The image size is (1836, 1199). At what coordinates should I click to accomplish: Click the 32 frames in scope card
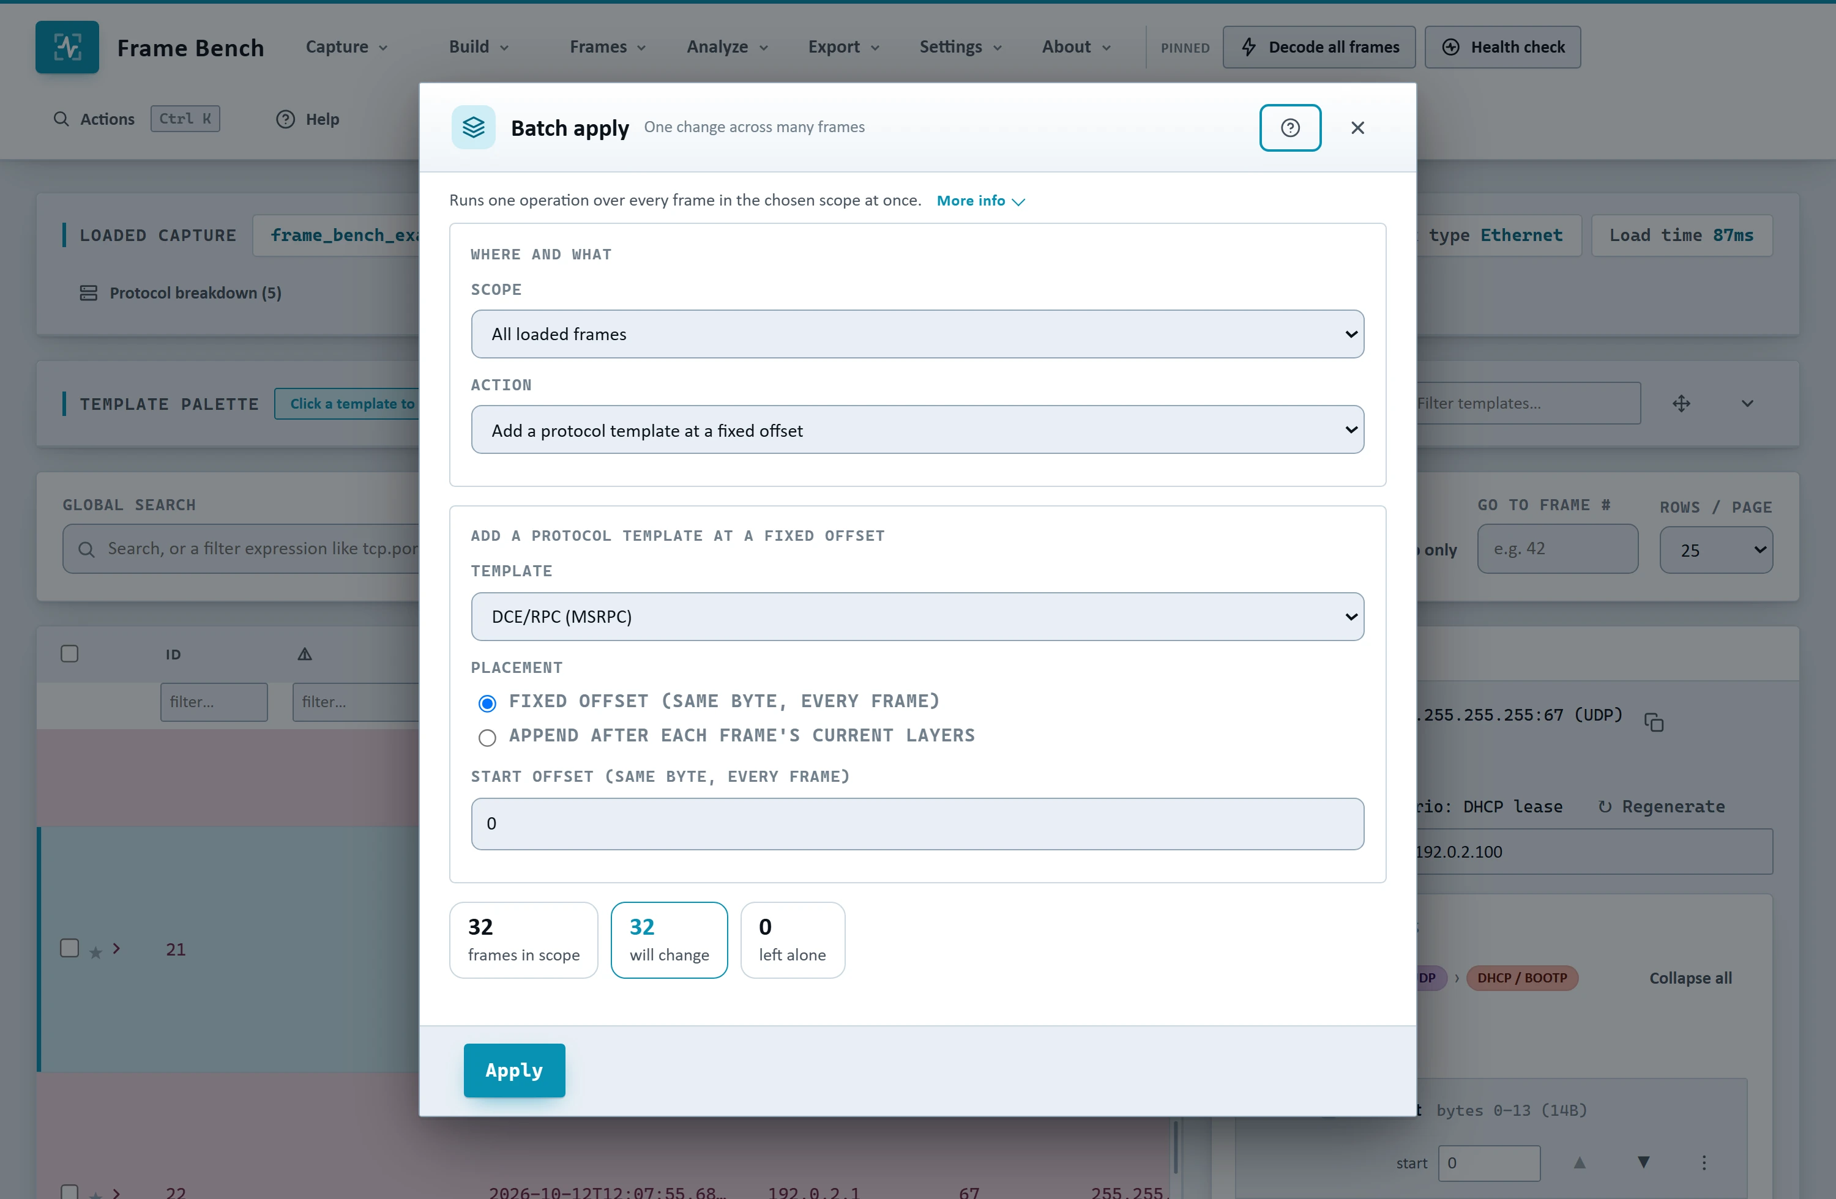(x=523, y=940)
